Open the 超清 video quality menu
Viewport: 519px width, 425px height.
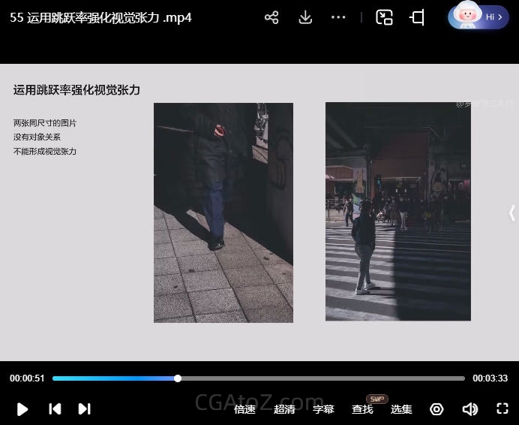point(284,409)
